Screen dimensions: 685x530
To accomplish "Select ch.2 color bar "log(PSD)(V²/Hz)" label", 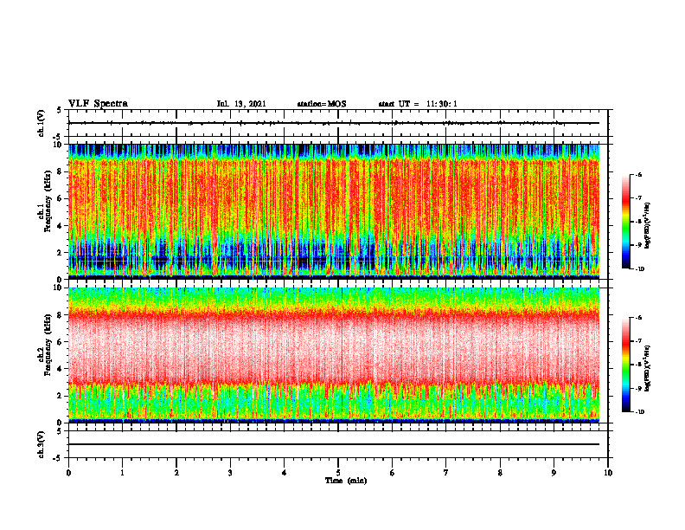I will tap(648, 369).
